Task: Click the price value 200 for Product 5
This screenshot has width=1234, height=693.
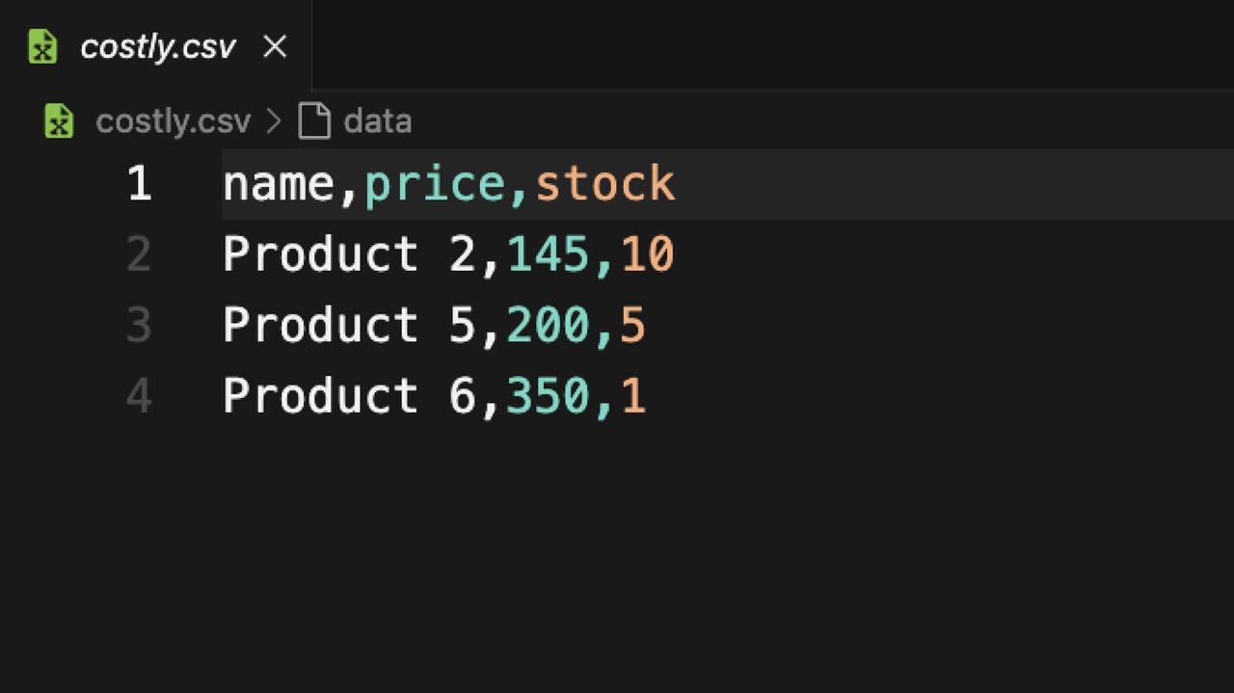Action: click(x=548, y=326)
